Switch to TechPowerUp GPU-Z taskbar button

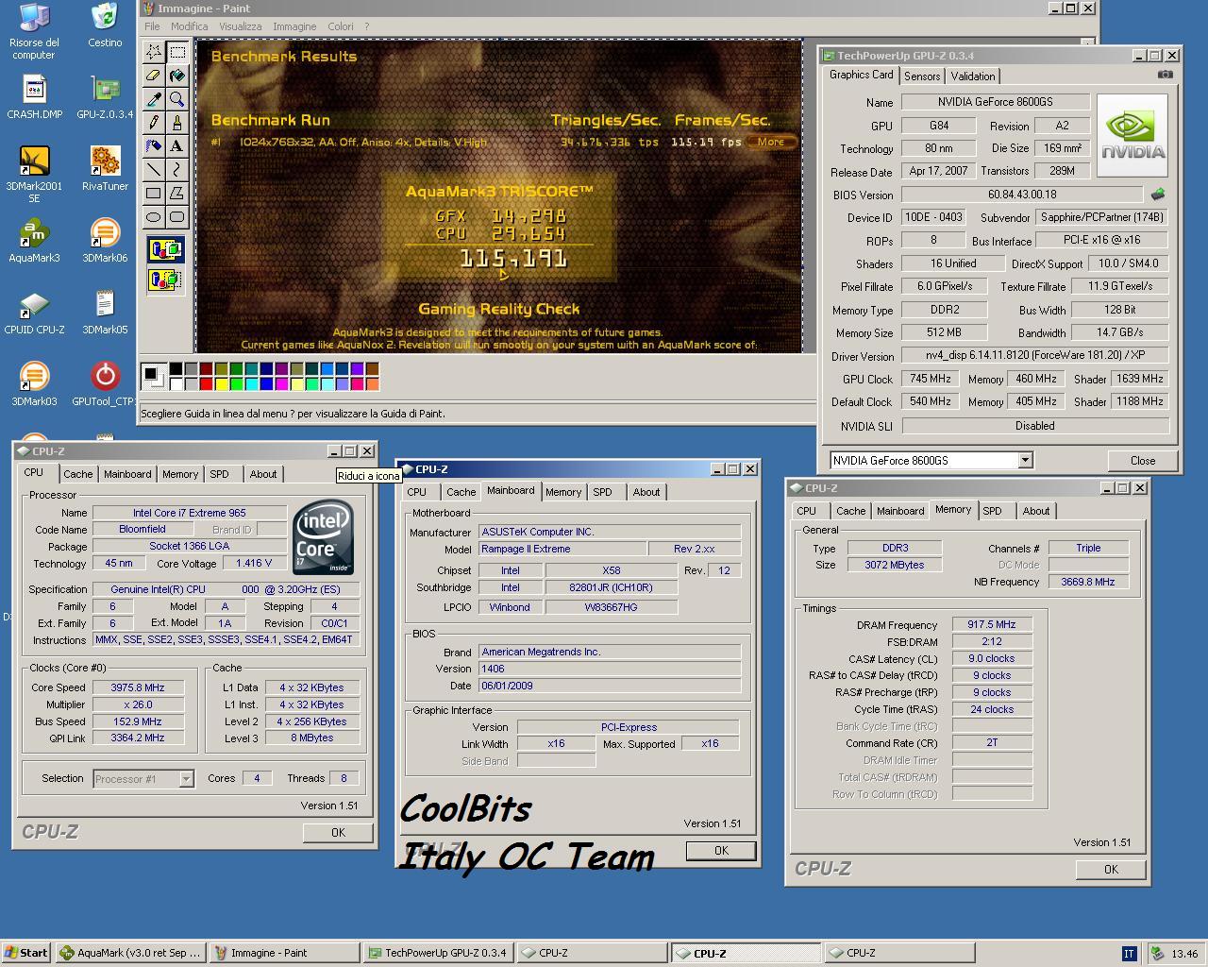tap(439, 953)
